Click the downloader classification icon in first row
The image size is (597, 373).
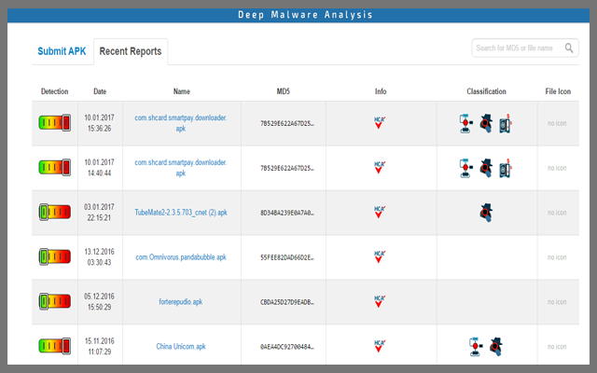pos(466,123)
